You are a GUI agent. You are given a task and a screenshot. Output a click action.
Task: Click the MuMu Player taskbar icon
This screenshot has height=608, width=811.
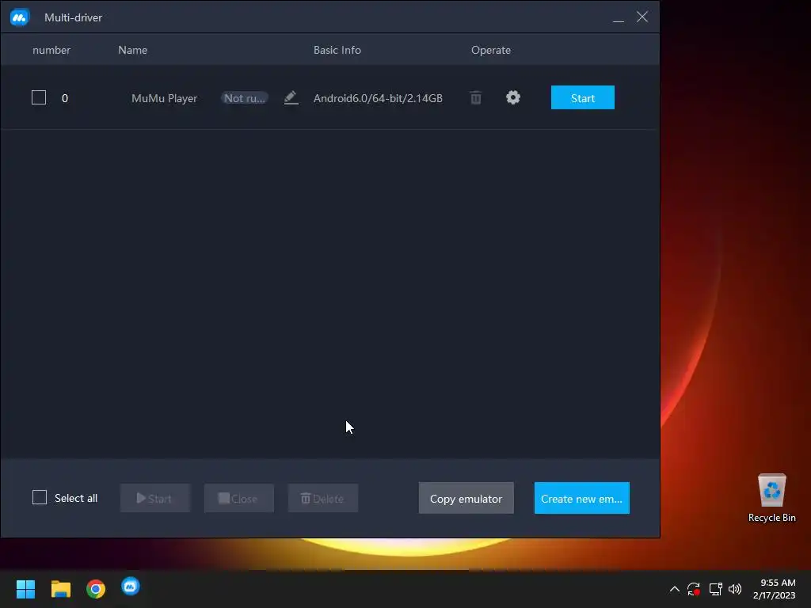[131, 587]
